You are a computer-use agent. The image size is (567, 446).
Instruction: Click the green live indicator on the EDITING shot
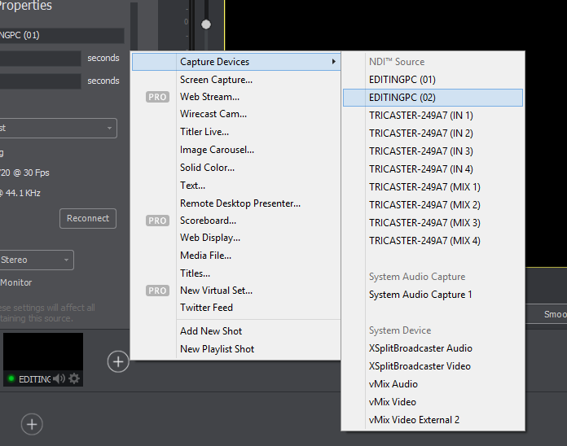(11, 379)
